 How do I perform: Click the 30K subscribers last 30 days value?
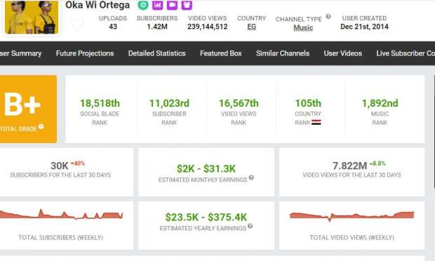tap(60, 166)
